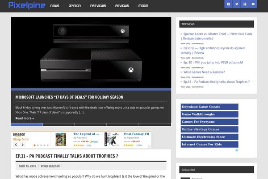
Task: Click the Amazon Shop Now logo
Action: click(x=21, y=137)
